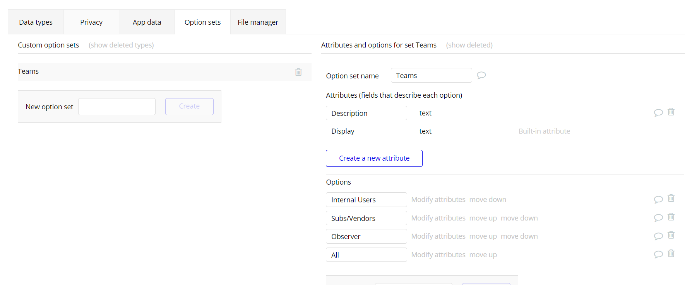The width and height of the screenshot is (685, 285).
Task: Show deleted types link for option sets
Action: 121,45
